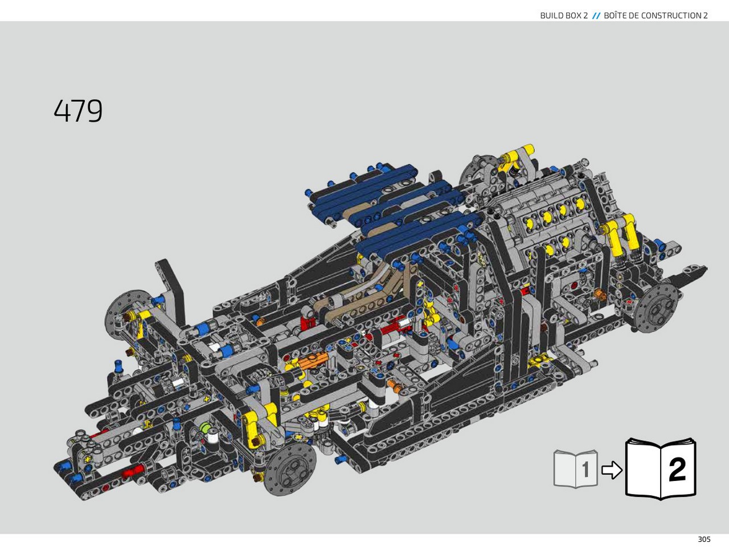Select the front wheel hub disc at bottom
This screenshot has width=729, height=555.
[x=290, y=468]
